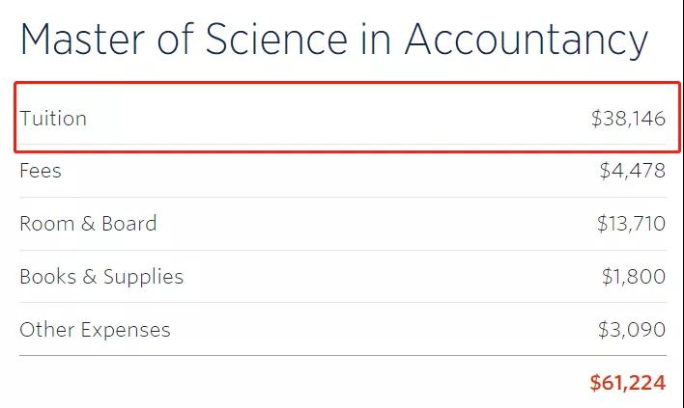Click the $4,478 fees amount
Viewport: 684px width, 408px height.
tap(633, 171)
